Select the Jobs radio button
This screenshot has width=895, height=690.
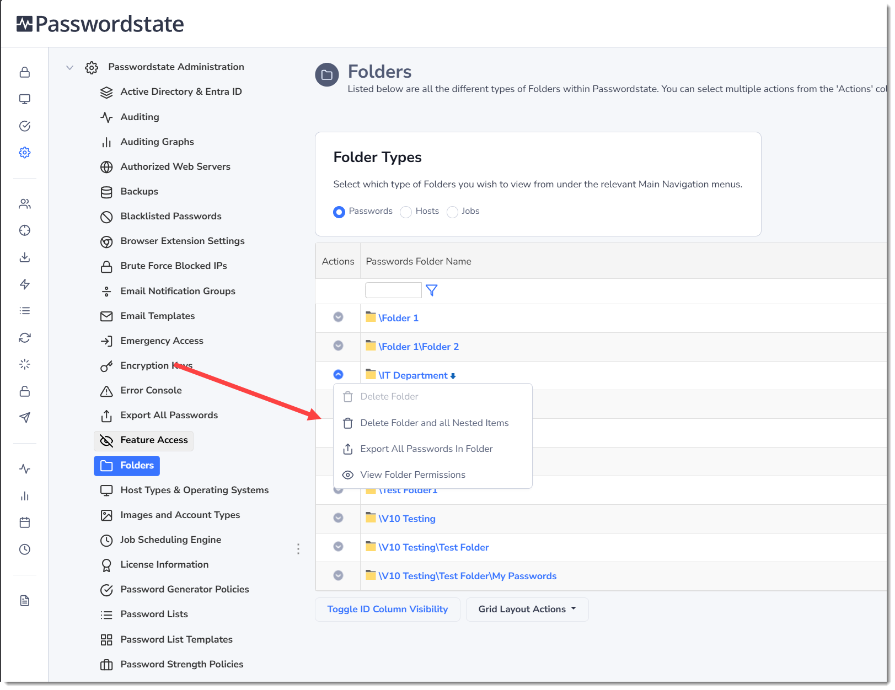point(452,212)
